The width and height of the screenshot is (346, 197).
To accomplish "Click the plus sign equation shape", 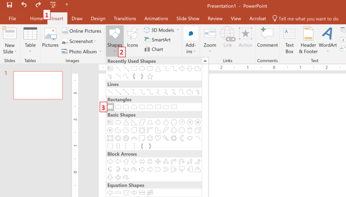I will tap(110, 193).
